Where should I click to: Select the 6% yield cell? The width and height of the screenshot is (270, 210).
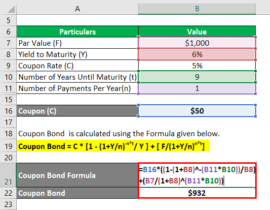pyautogui.click(x=197, y=54)
